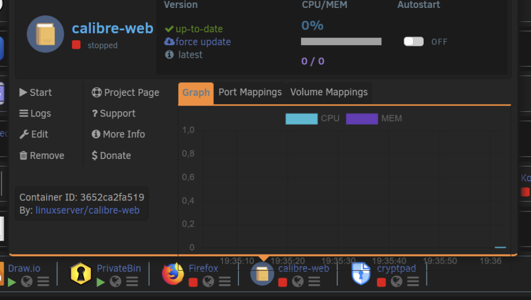Click the question mark icon next to Support
The width and height of the screenshot is (531, 300).
(x=95, y=113)
